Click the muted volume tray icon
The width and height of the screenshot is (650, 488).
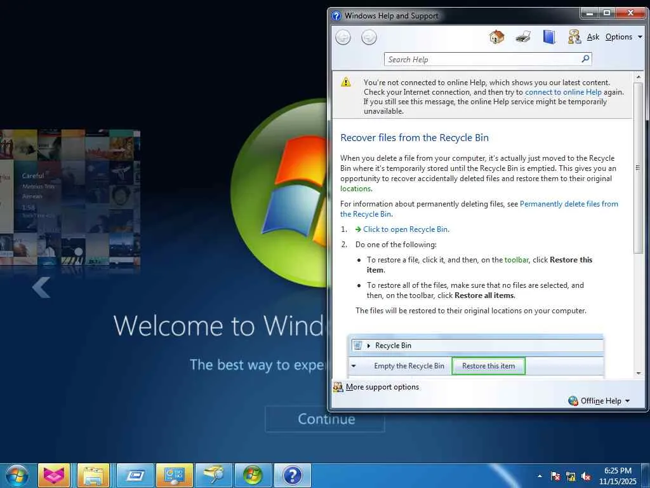click(586, 477)
